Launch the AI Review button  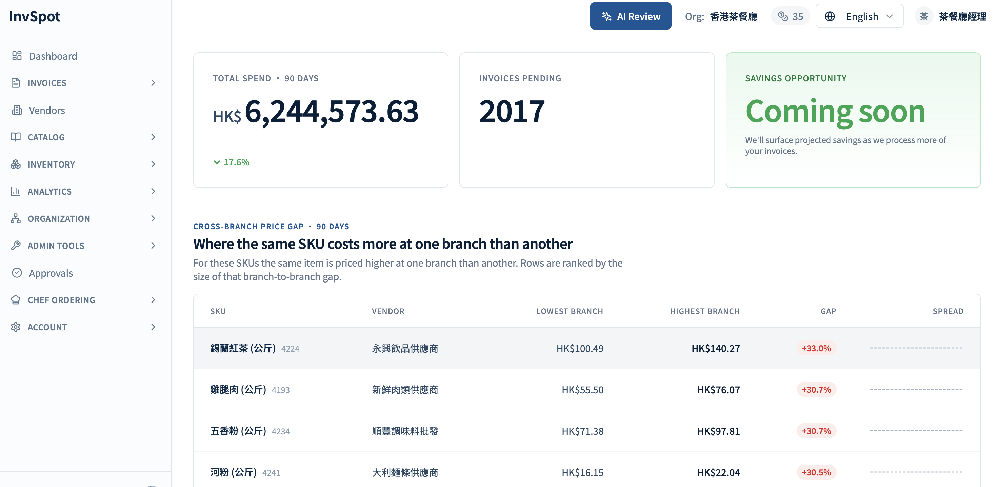[630, 16]
